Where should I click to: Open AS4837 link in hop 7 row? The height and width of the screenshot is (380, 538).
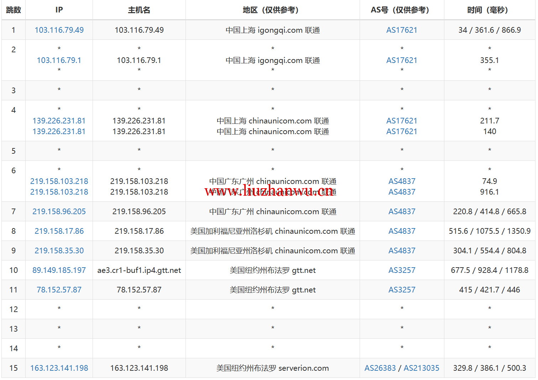402,211
